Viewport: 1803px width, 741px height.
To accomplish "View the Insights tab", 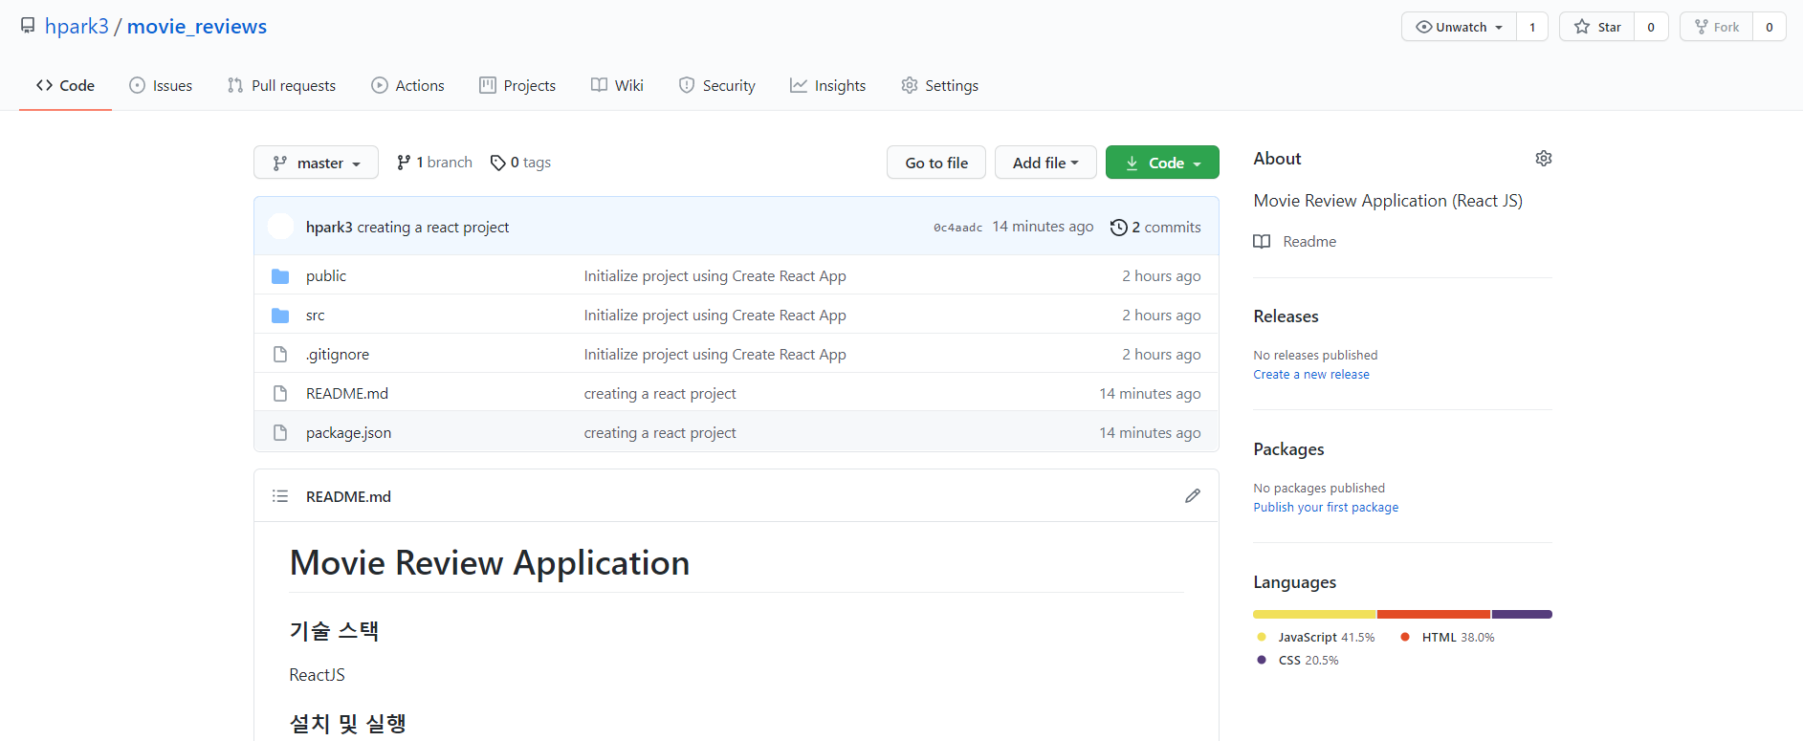I will 828,85.
